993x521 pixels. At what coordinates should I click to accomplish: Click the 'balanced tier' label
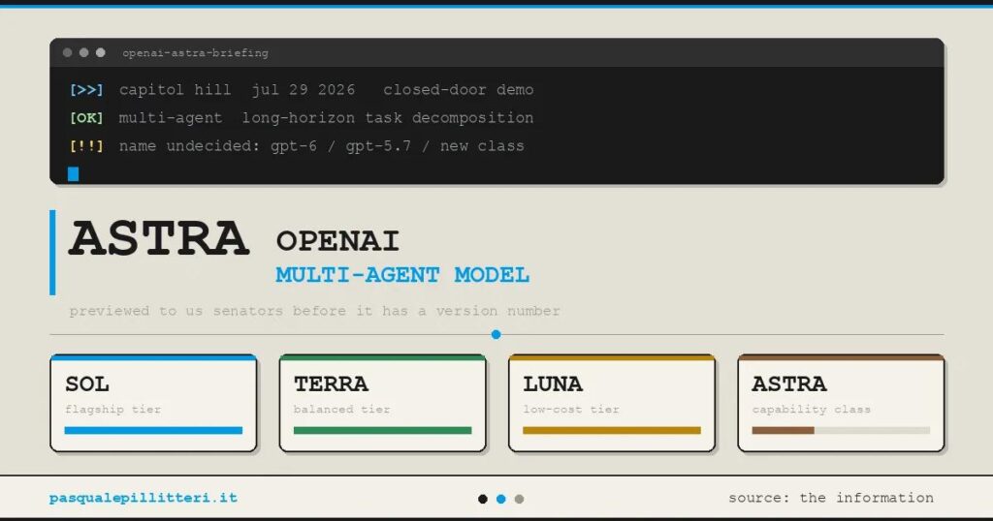click(342, 410)
